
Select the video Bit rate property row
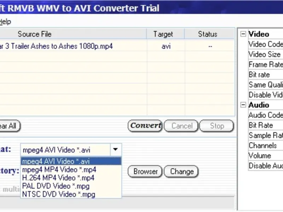click(x=266, y=75)
